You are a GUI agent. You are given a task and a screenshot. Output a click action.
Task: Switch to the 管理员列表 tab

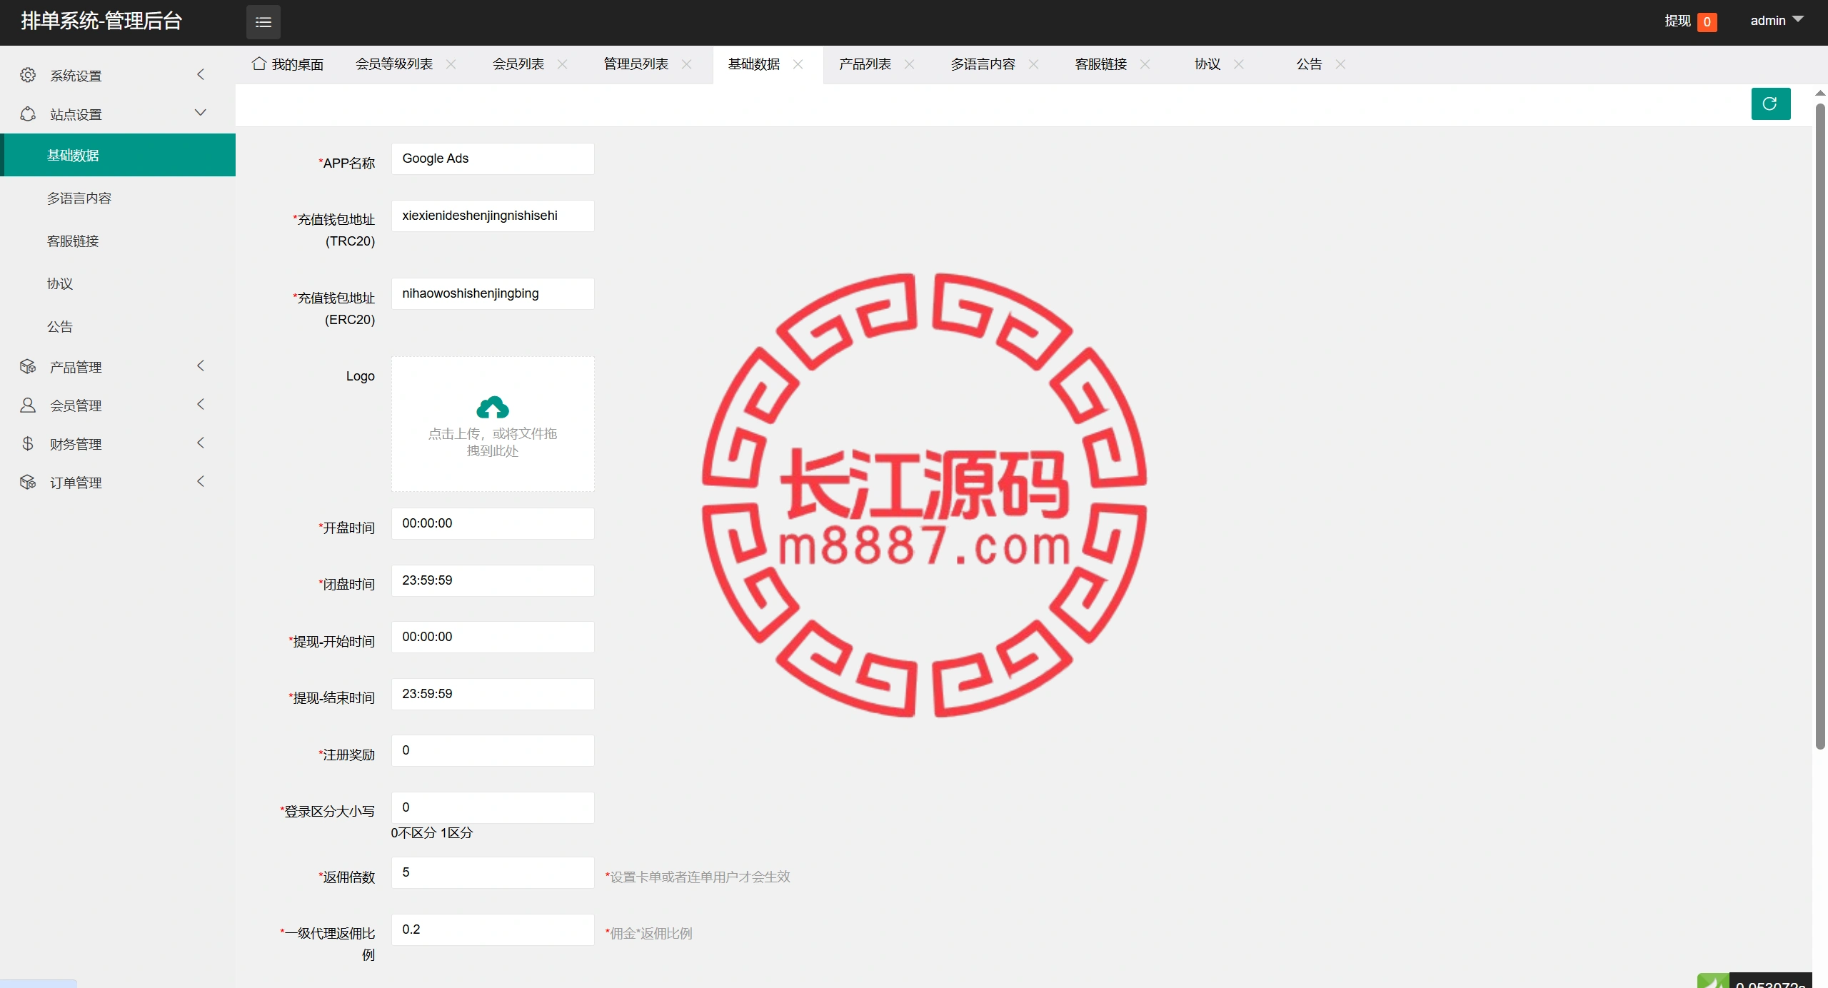(636, 64)
